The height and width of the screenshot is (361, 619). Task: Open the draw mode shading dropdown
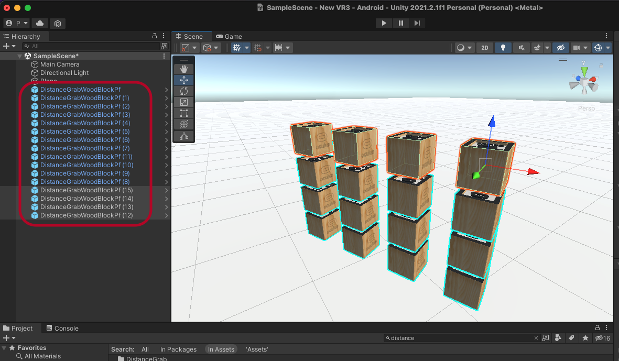(464, 48)
